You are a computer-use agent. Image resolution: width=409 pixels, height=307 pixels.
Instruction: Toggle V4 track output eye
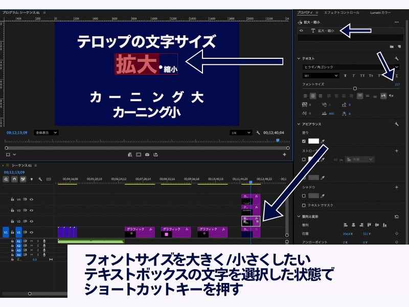[31, 199]
